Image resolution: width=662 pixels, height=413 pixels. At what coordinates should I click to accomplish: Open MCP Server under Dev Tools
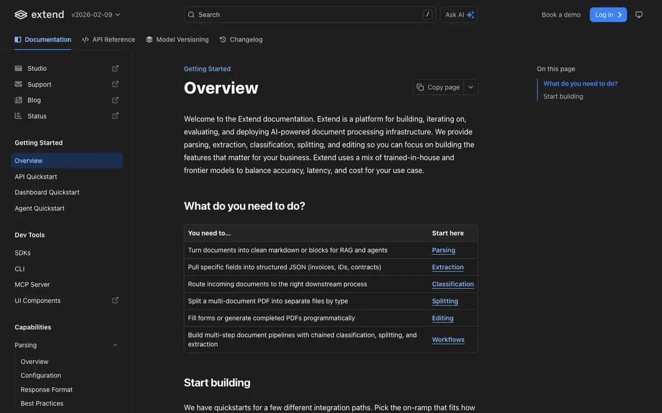click(67, 285)
